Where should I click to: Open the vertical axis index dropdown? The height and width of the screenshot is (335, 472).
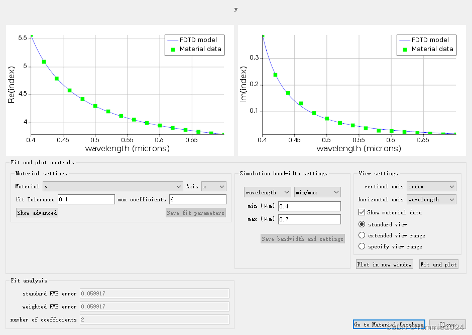pyautogui.click(x=431, y=186)
